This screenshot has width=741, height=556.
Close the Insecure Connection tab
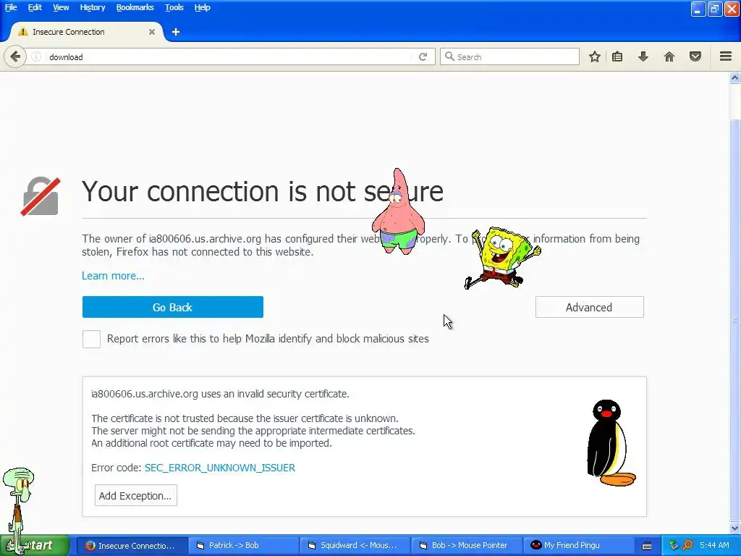click(x=152, y=32)
